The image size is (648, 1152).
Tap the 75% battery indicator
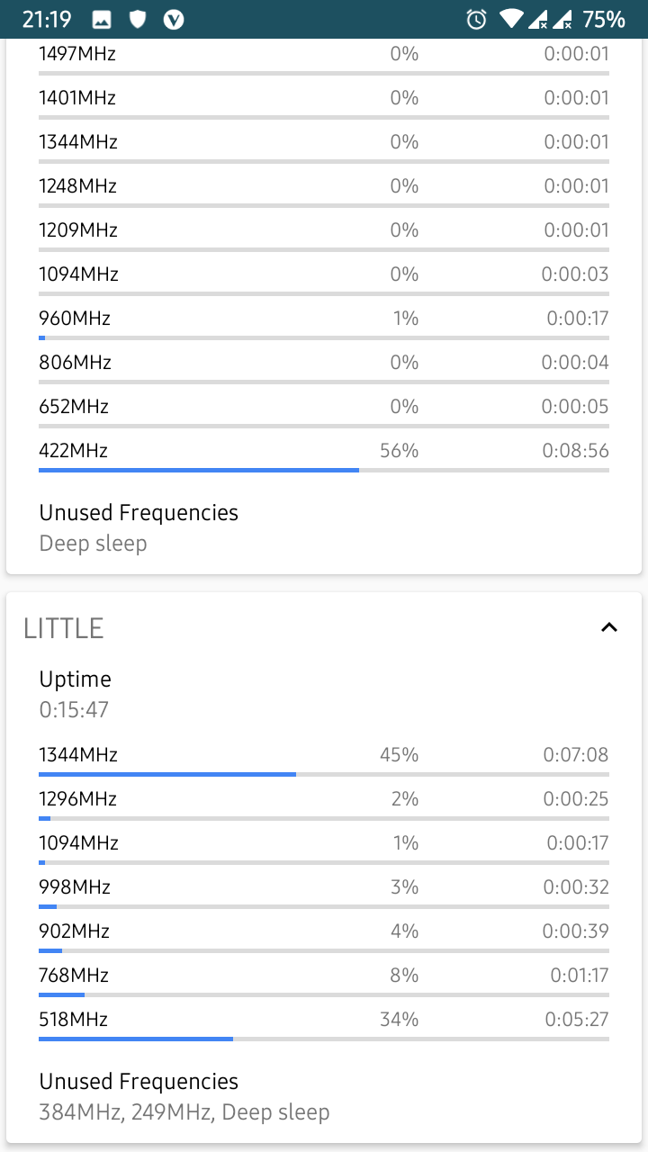[x=604, y=19]
